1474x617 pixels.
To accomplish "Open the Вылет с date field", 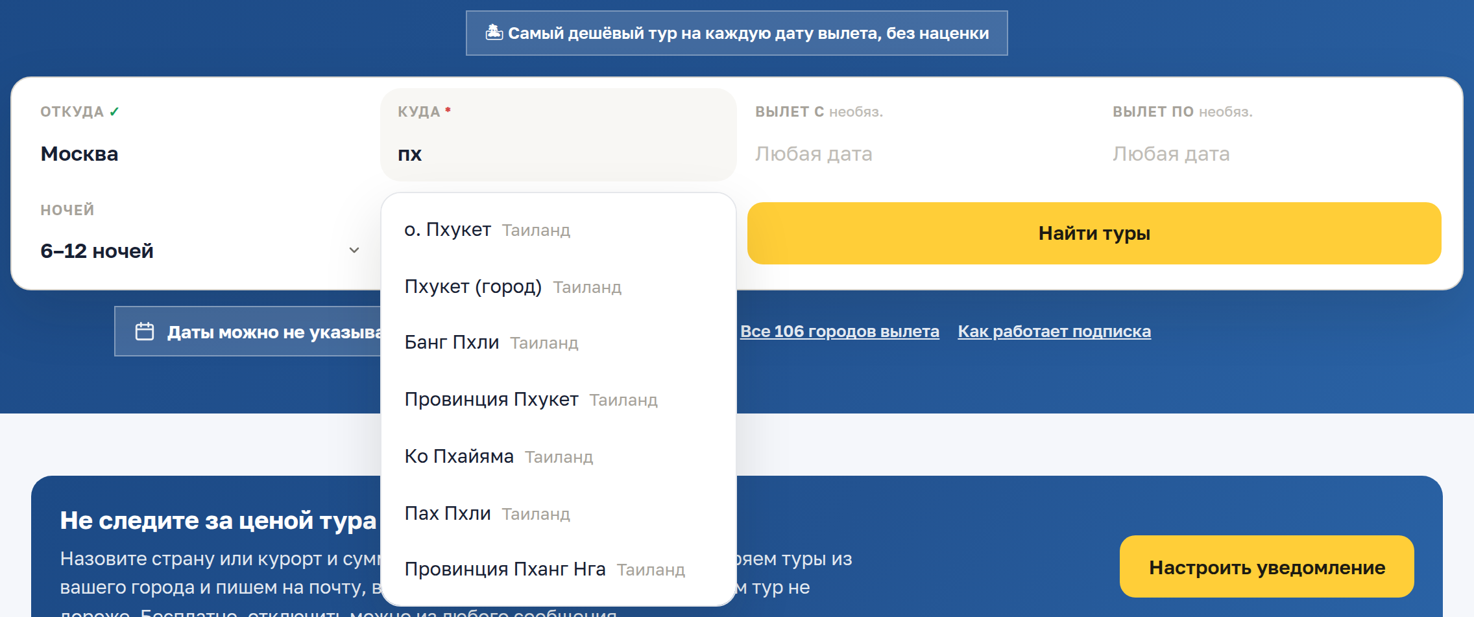I will [915, 135].
